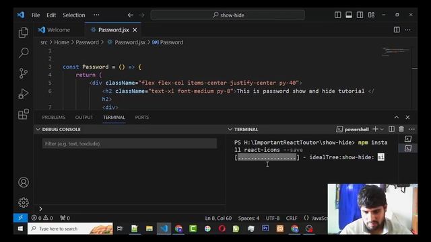Open the Accounts menu icon
The height and width of the screenshot is (242, 431).
(x=24, y=182)
